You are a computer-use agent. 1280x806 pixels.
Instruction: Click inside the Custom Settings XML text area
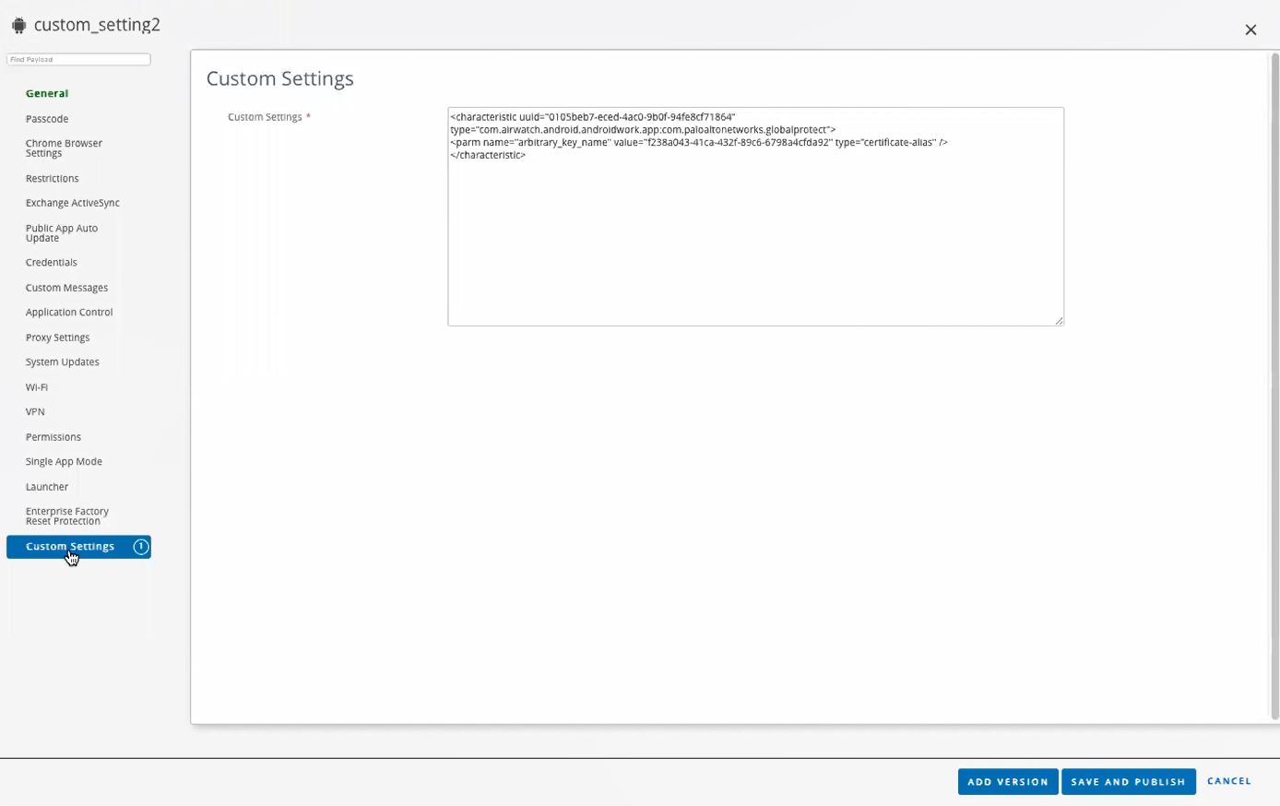755,217
